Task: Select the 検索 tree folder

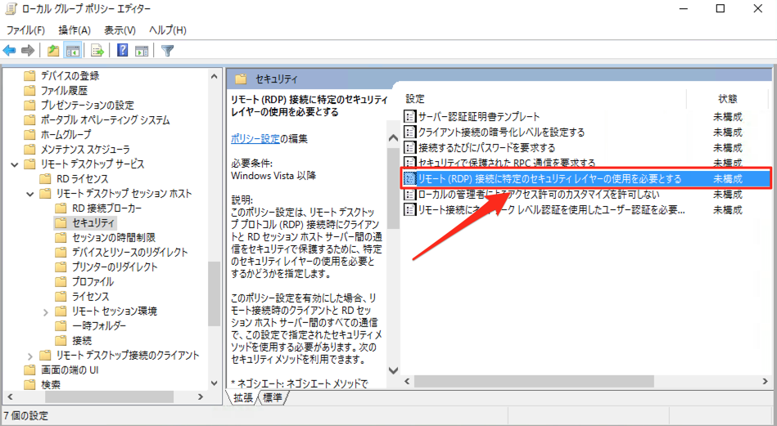Action: 51,384
